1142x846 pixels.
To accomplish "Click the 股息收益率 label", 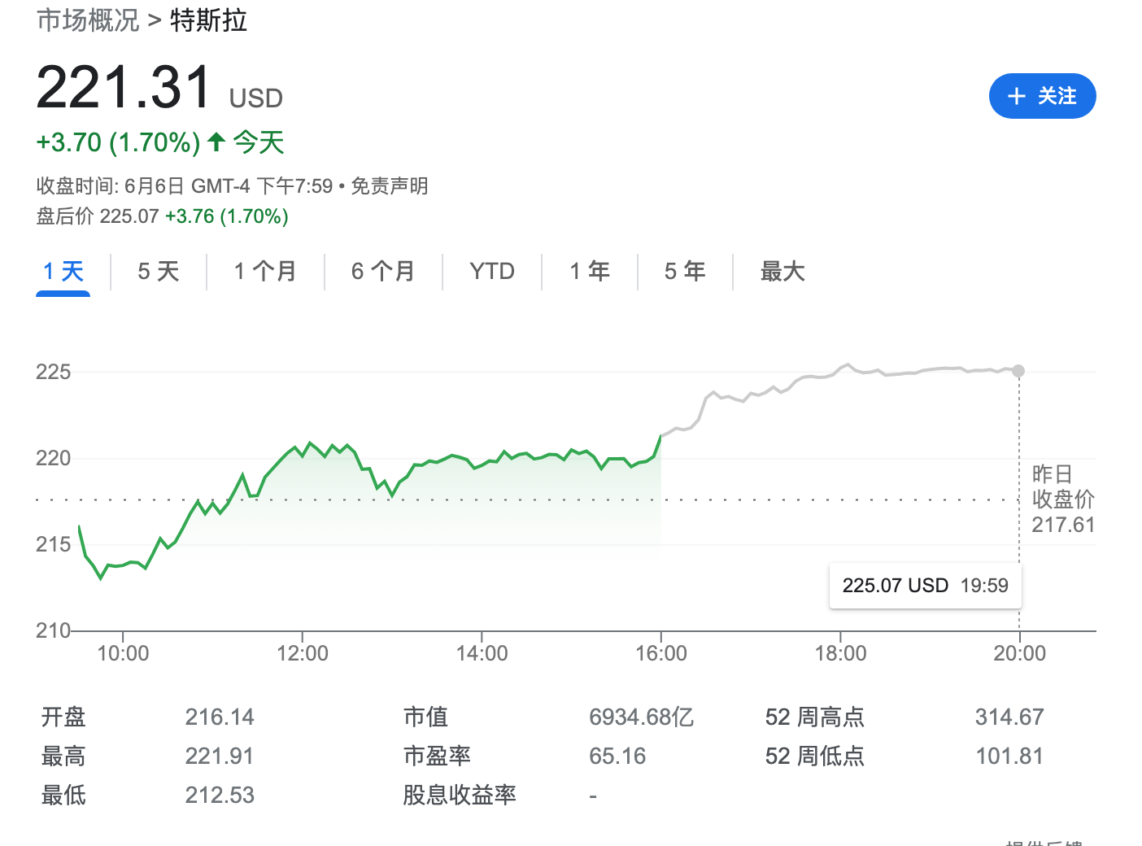I will click(x=460, y=796).
